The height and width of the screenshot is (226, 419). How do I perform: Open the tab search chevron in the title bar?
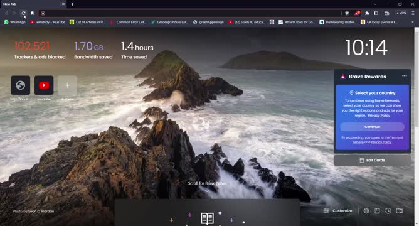point(375,4)
